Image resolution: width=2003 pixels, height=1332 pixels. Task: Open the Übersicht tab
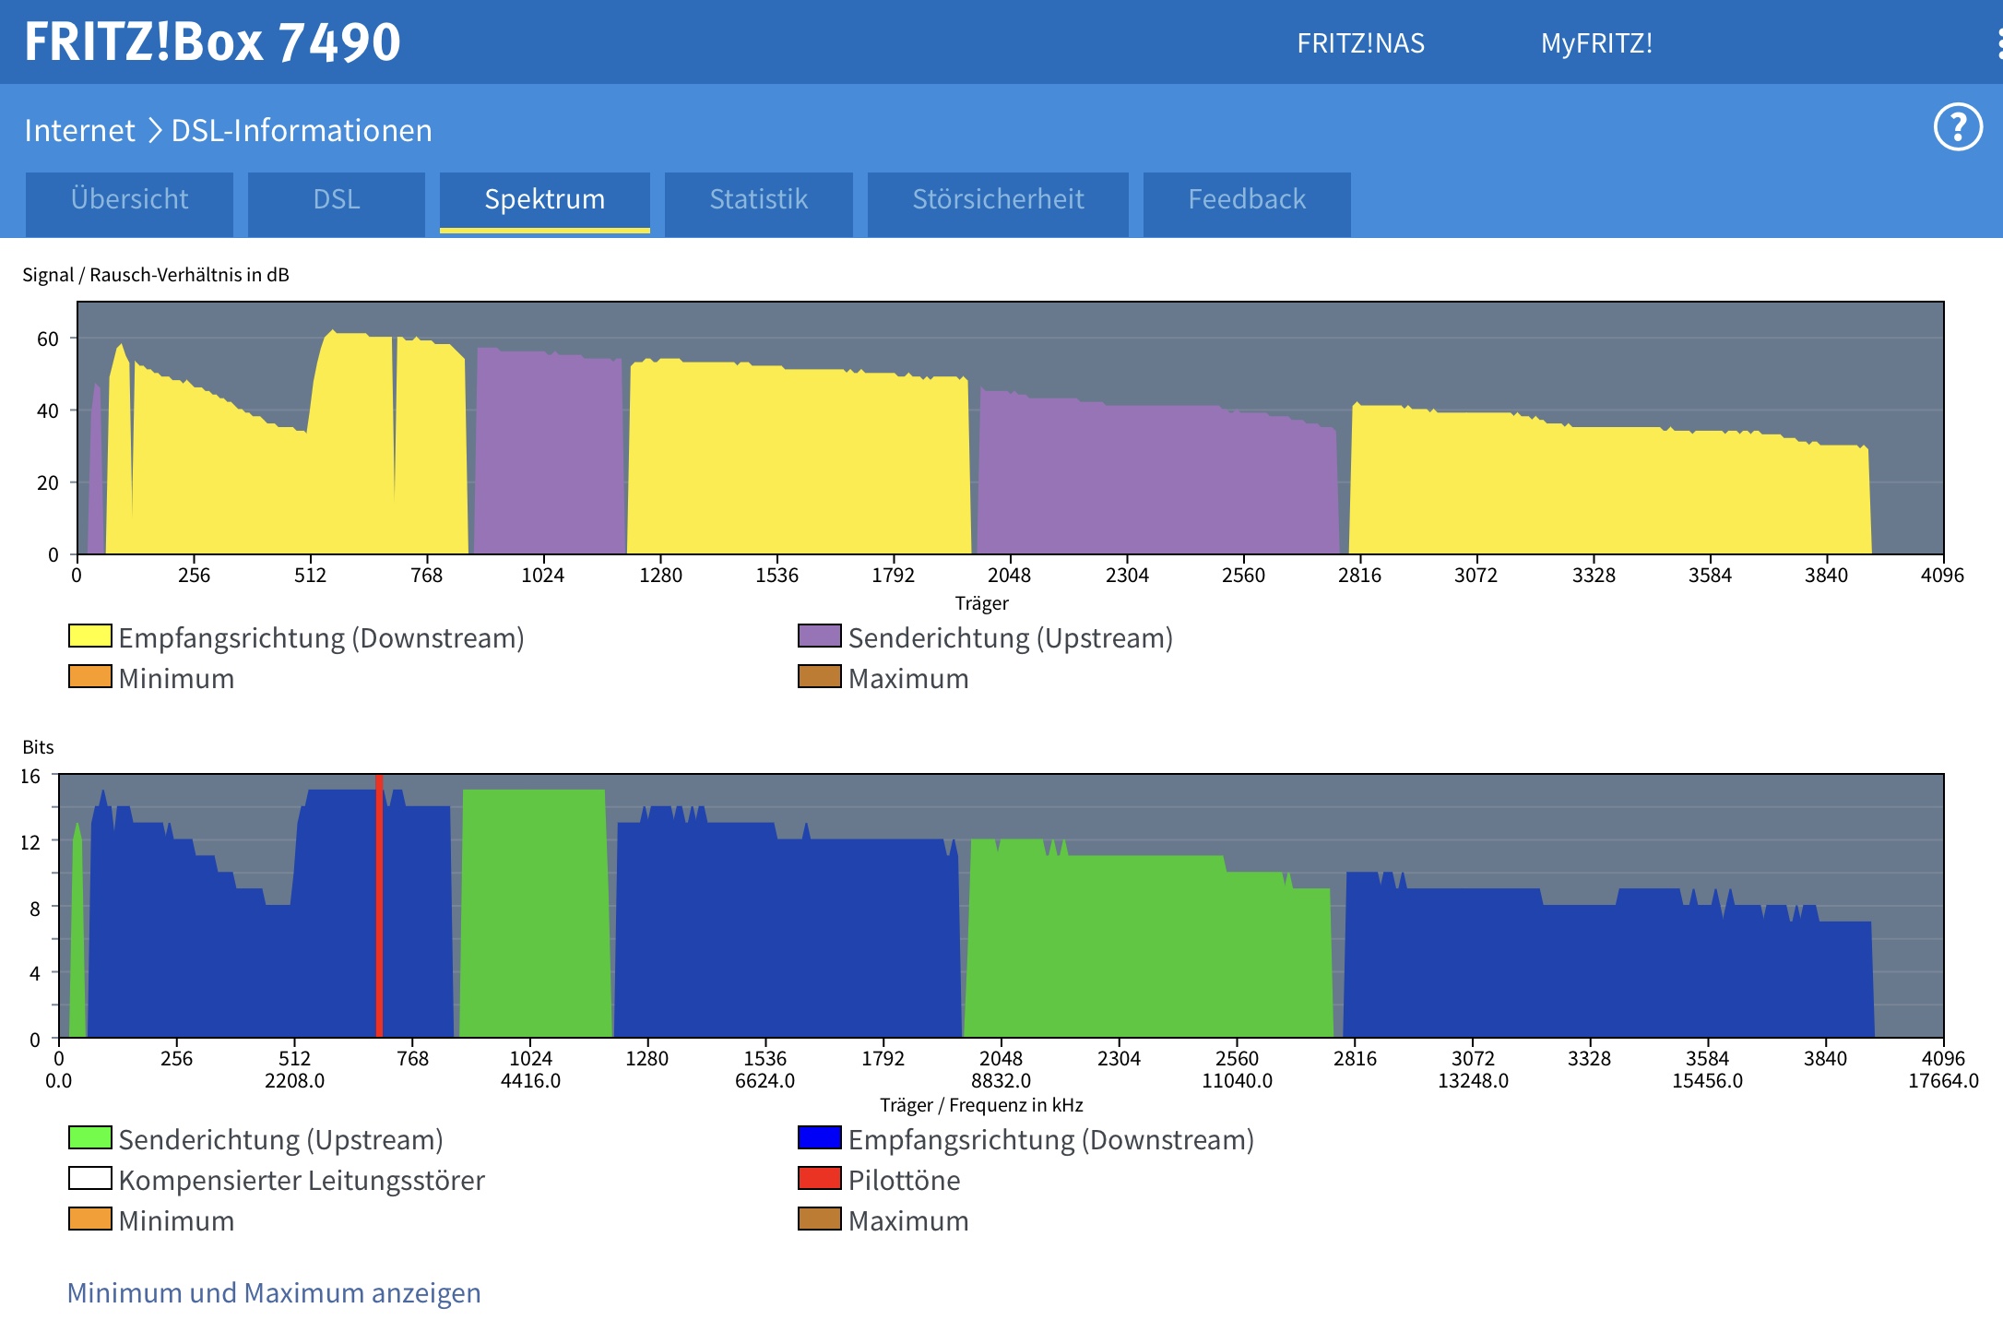click(x=129, y=199)
